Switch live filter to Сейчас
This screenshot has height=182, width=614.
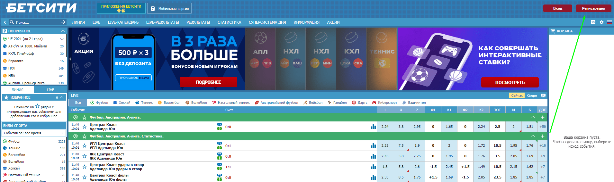pos(517,95)
